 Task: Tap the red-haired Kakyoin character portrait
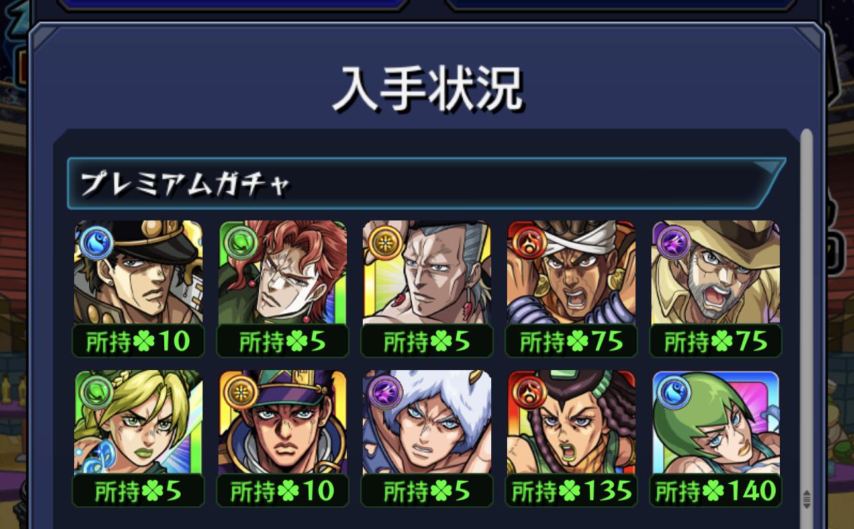(x=283, y=272)
